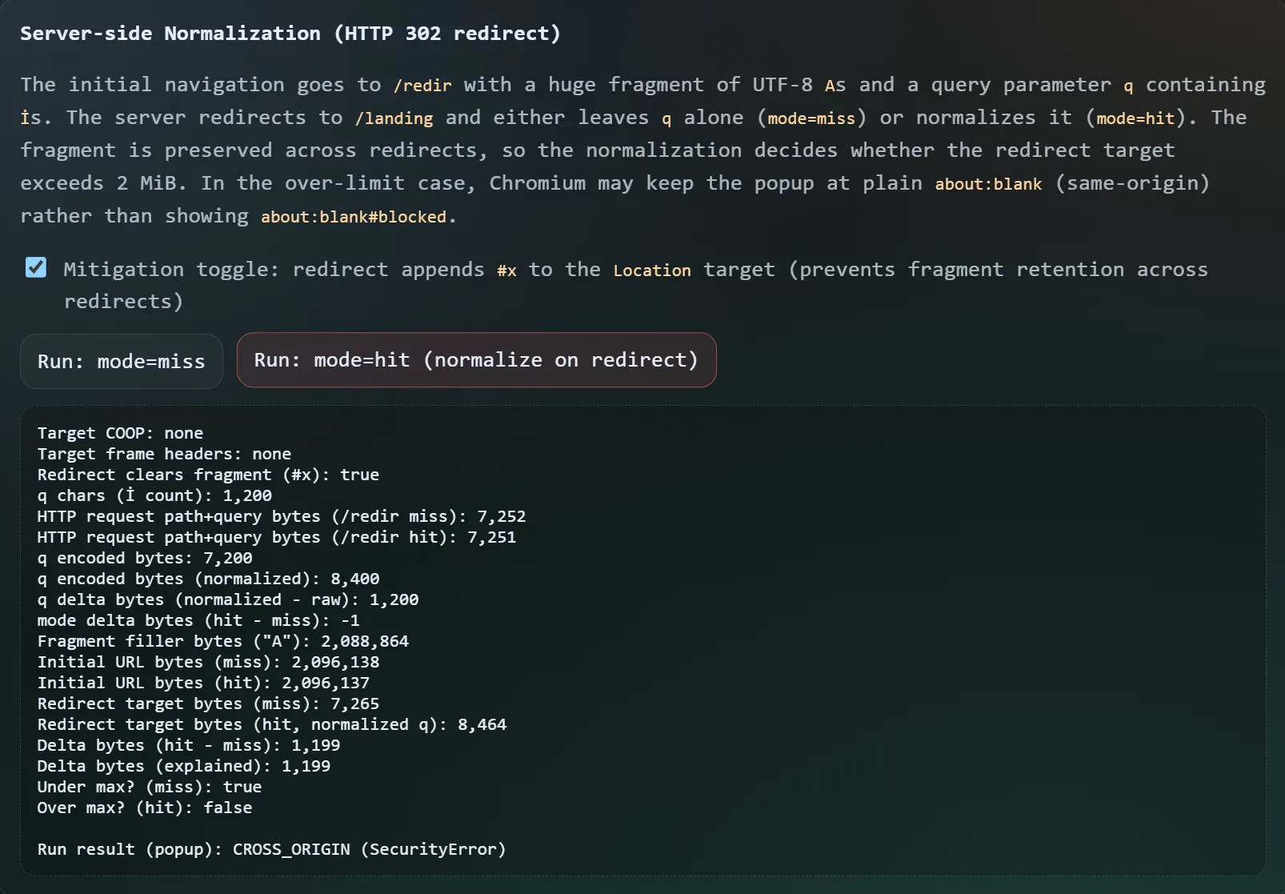Click the 'Run result (popup)' CROSS_ORIGIN line
1285x894 pixels.
pos(272,849)
